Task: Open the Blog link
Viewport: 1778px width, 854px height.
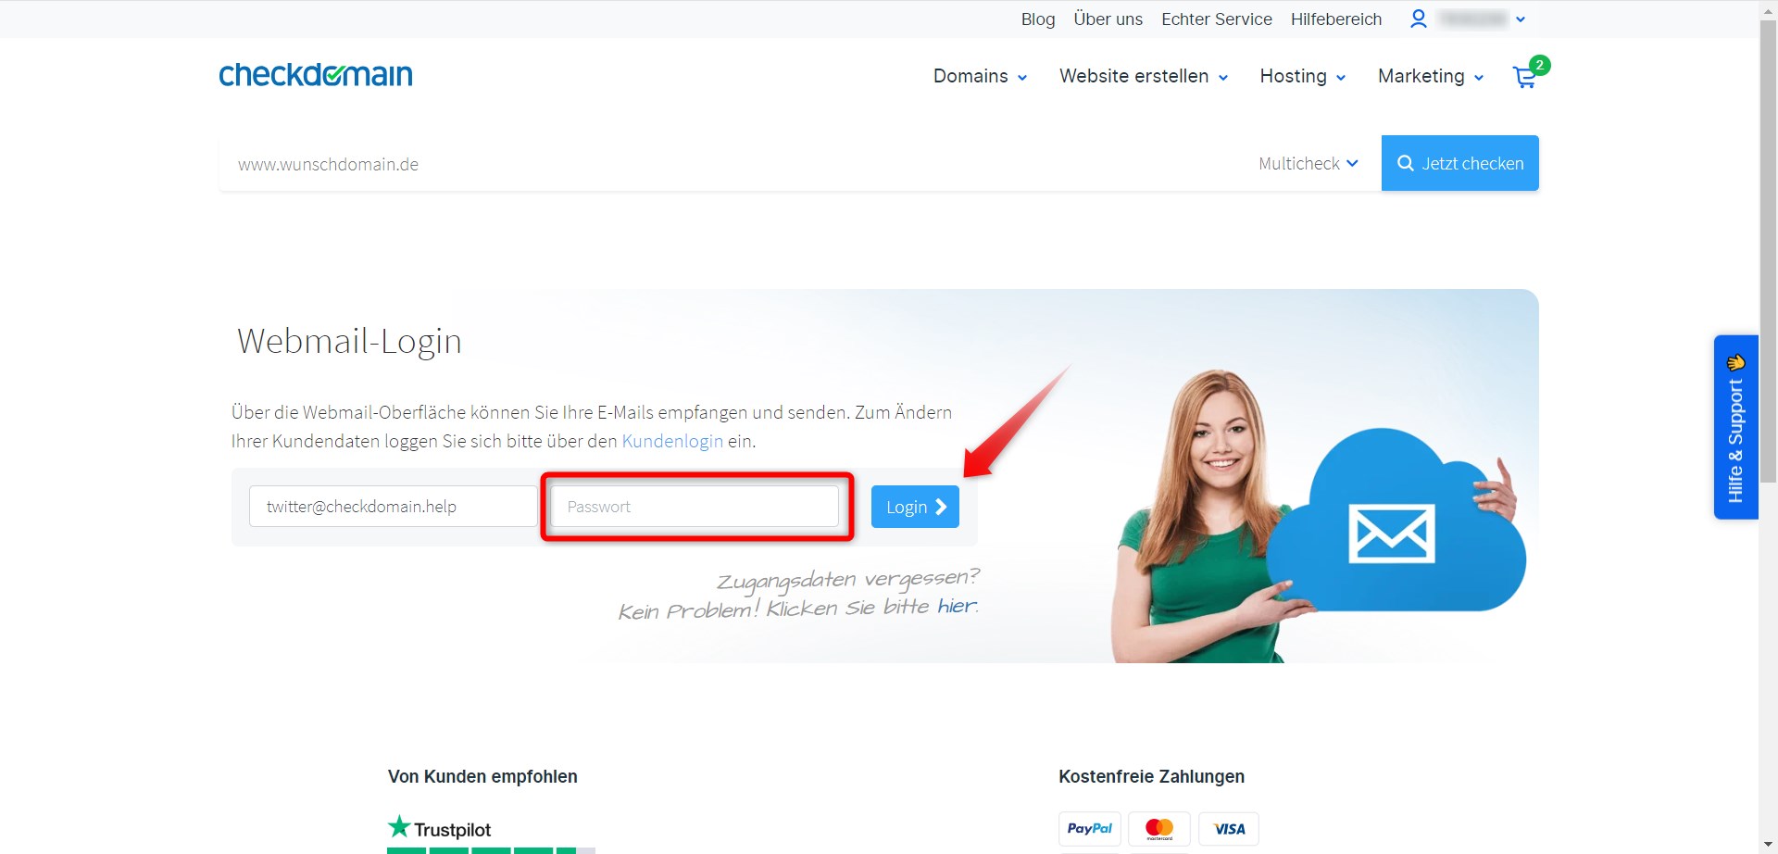Action: coord(1037,19)
